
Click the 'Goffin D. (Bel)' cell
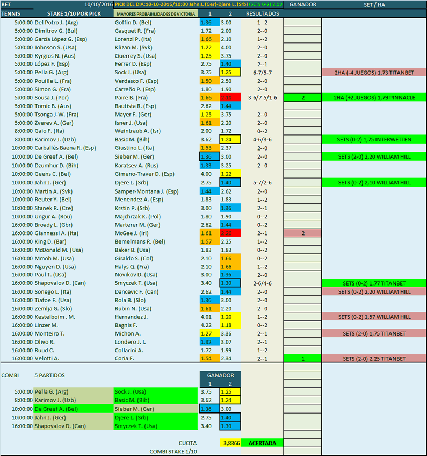pos(133,23)
